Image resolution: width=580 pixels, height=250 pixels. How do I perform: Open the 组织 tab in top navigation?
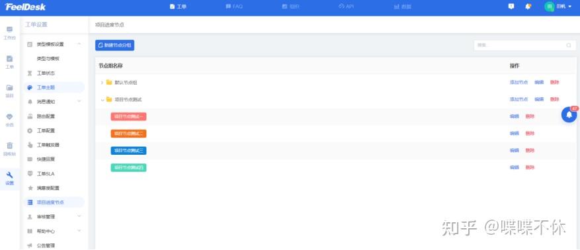pyautogui.click(x=291, y=7)
